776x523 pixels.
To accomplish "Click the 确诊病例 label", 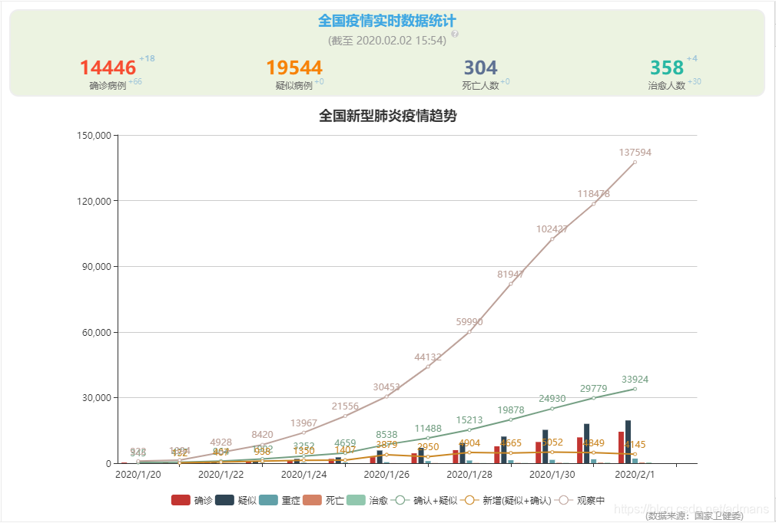I will [x=108, y=85].
